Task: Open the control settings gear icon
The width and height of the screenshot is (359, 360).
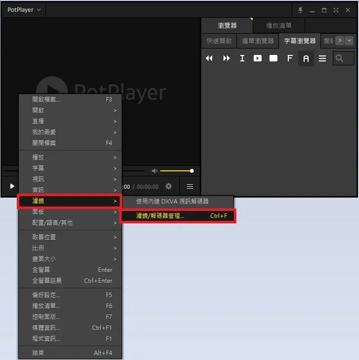Action: click(x=169, y=186)
